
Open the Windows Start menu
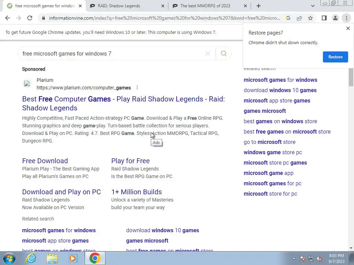(x=9, y=258)
